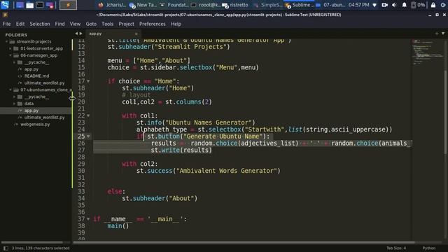Open the notifications bell icon

click(405, 5)
